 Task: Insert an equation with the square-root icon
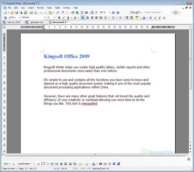point(73,13)
